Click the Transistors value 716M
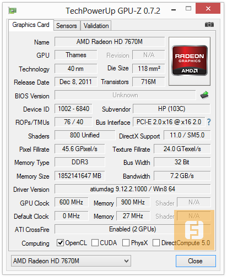Viewport: 227px width, 277px height. tap(149, 82)
